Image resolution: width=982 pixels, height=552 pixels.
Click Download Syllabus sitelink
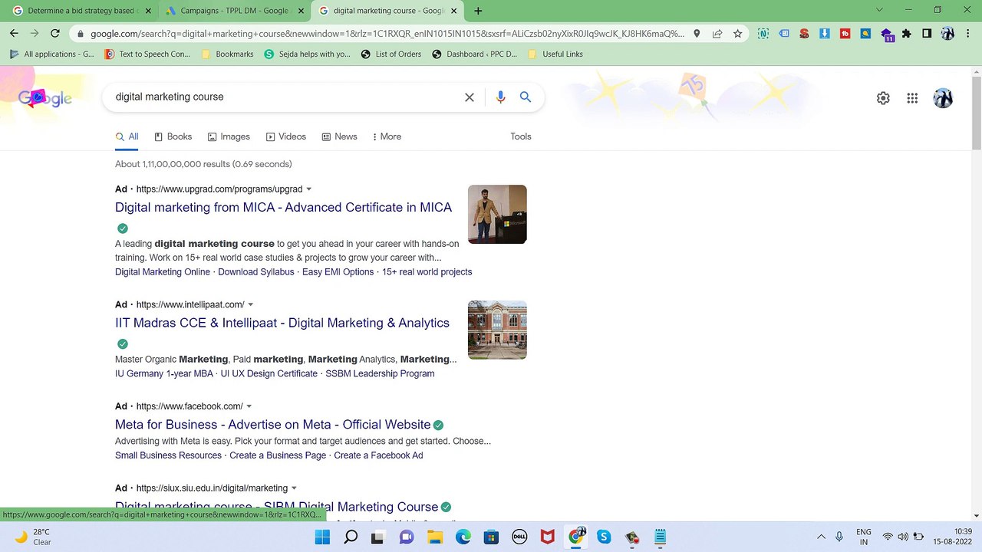pyautogui.click(x=256, y=272)
